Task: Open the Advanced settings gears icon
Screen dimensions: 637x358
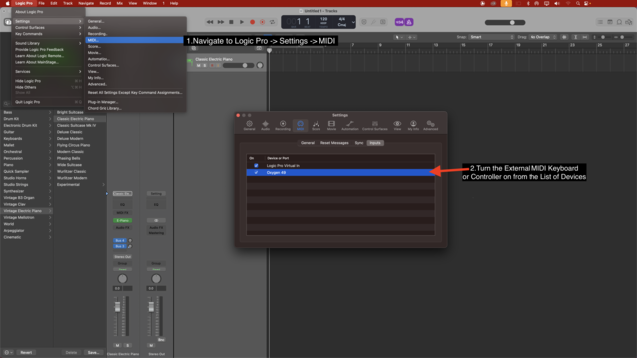Action: point(431,125)
